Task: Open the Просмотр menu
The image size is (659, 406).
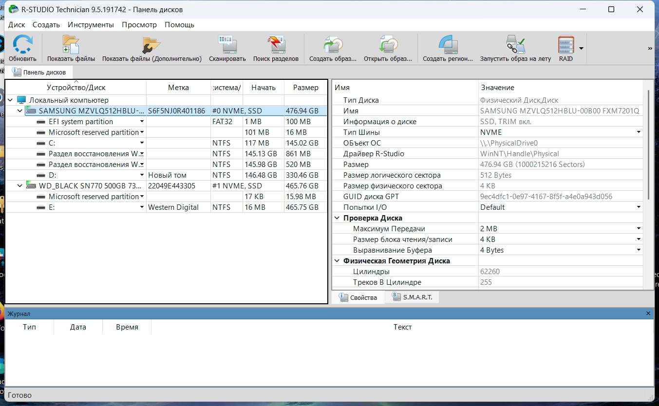Action: pos(139,25)
